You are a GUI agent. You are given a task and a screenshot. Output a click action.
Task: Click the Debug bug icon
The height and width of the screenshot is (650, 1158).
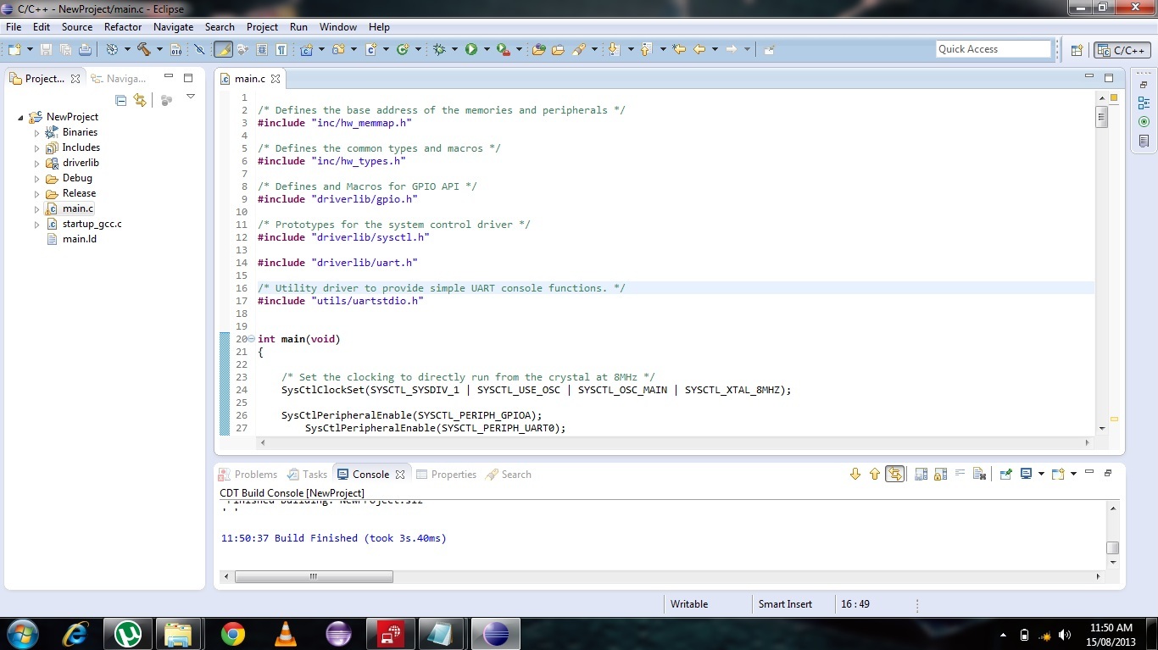439,50
